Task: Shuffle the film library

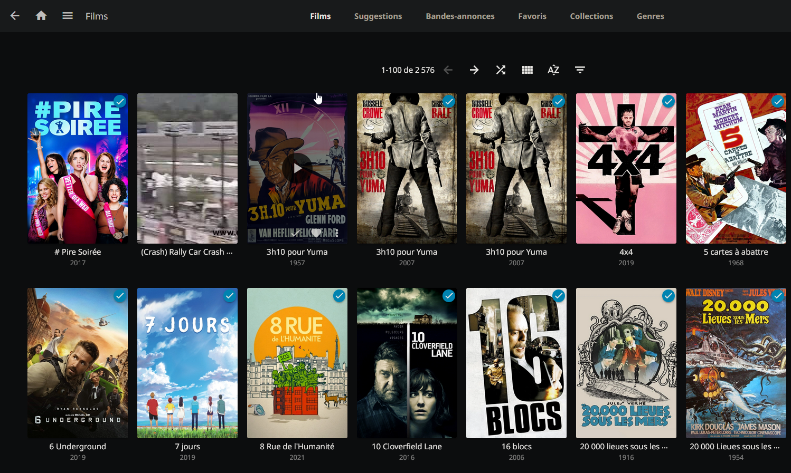Action: pos(501,70)
